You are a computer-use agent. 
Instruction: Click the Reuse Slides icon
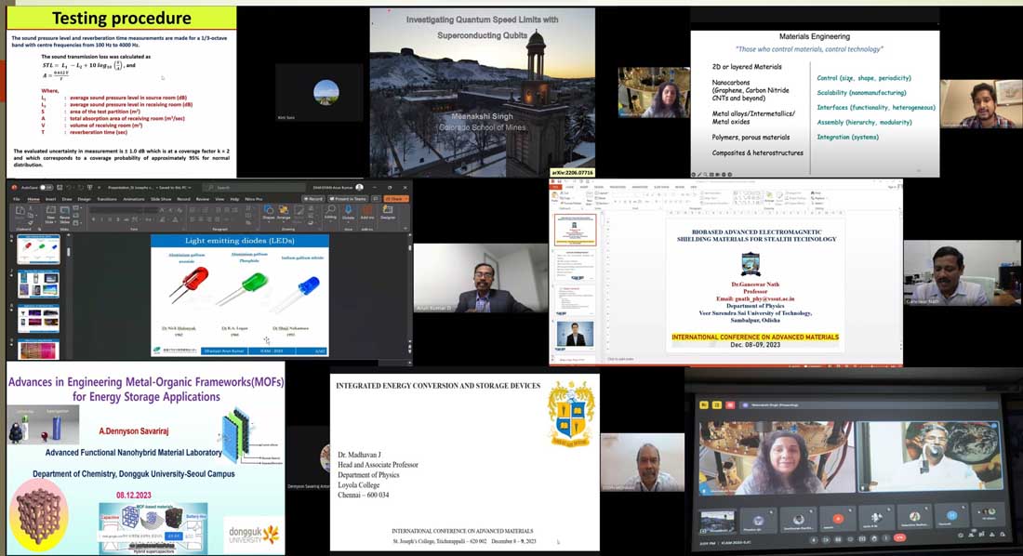click(64, 215)
